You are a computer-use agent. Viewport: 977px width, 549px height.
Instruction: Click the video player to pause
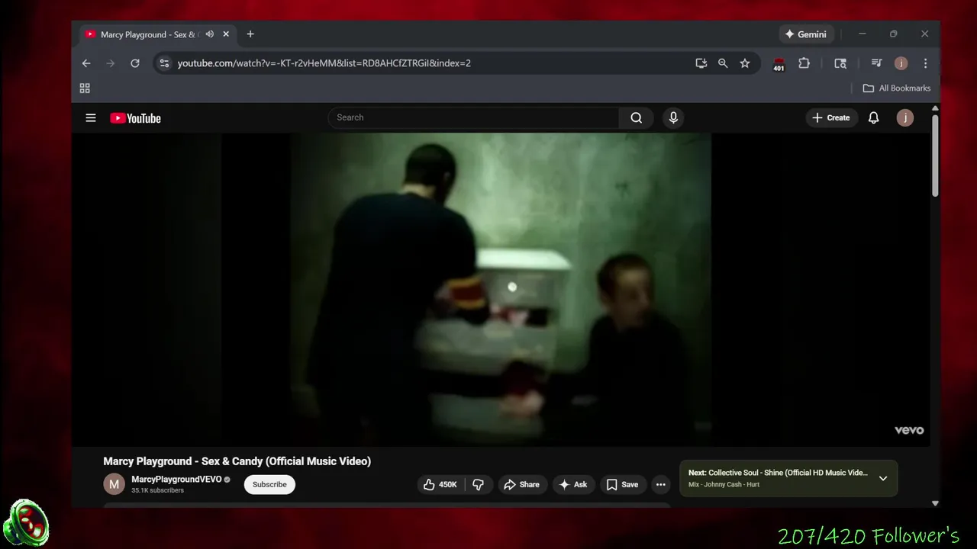tap(501, 290)
